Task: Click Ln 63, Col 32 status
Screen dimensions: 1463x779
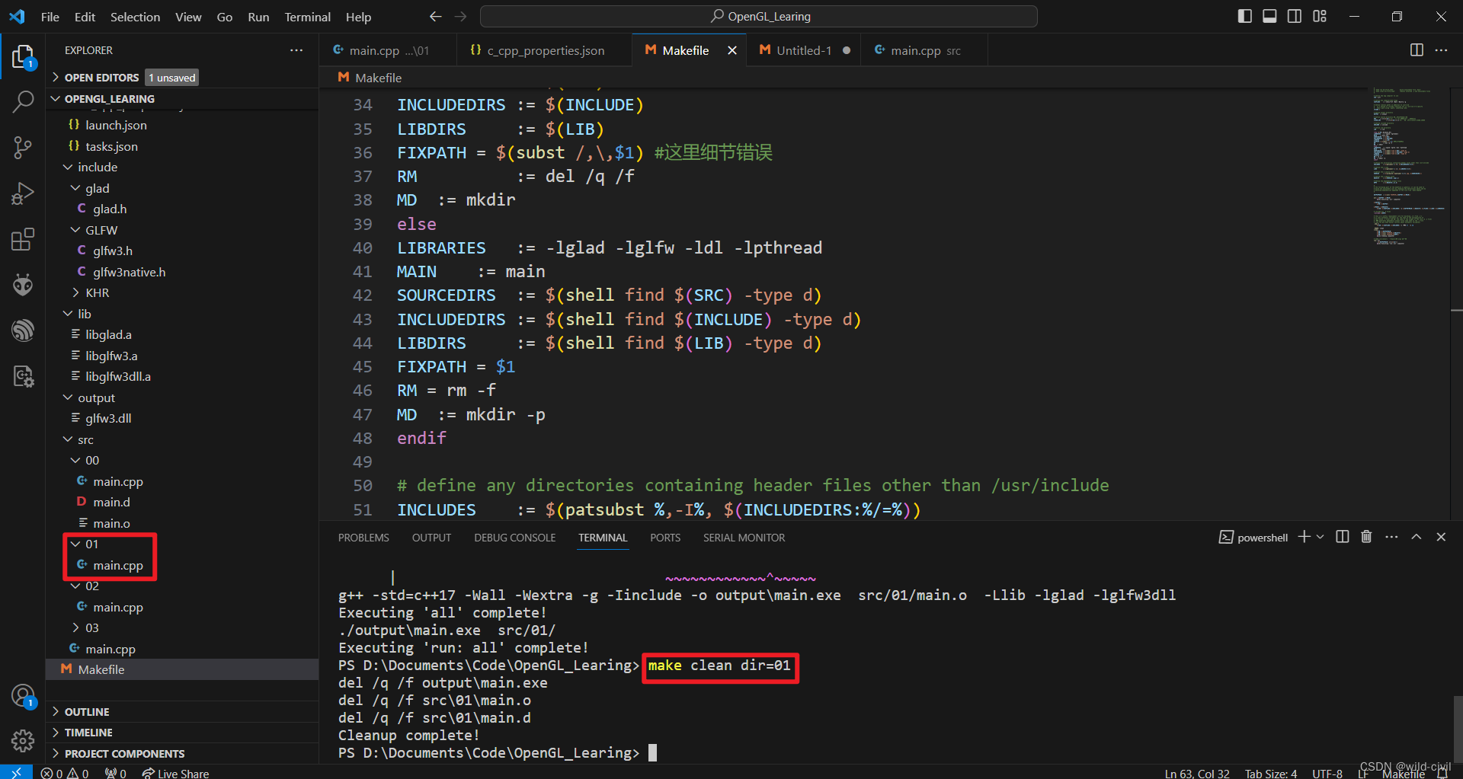Action: pyautogui.click(x=1197, y=773)
